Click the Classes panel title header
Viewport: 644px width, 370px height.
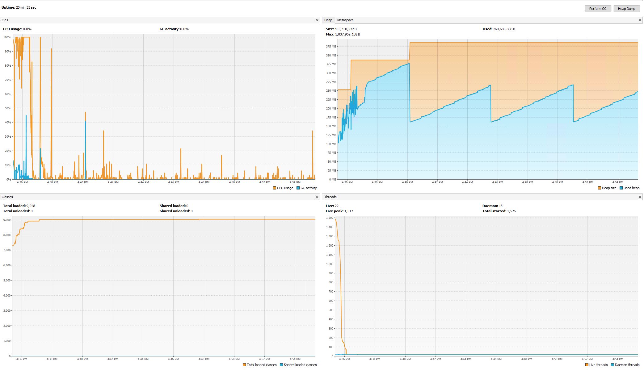coord(7,197)
